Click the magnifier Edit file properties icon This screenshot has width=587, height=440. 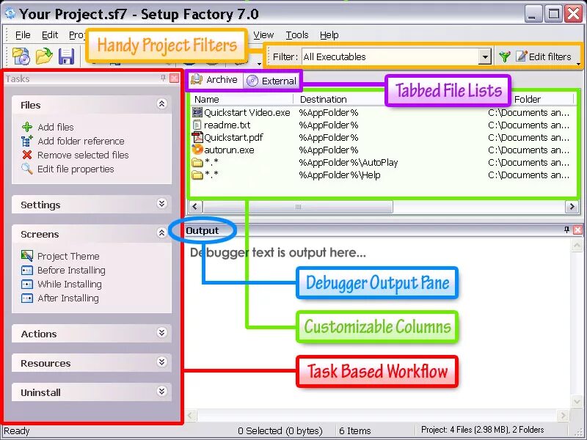coord(27,169)
